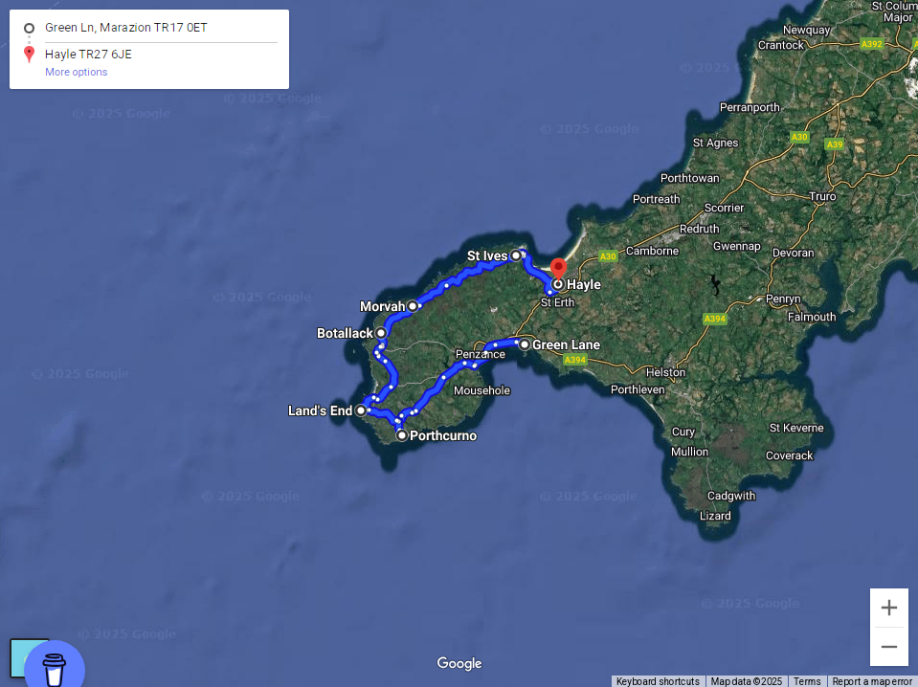Click the Google logo on the map
Viewport: 918px width, 687px height.
459,663
